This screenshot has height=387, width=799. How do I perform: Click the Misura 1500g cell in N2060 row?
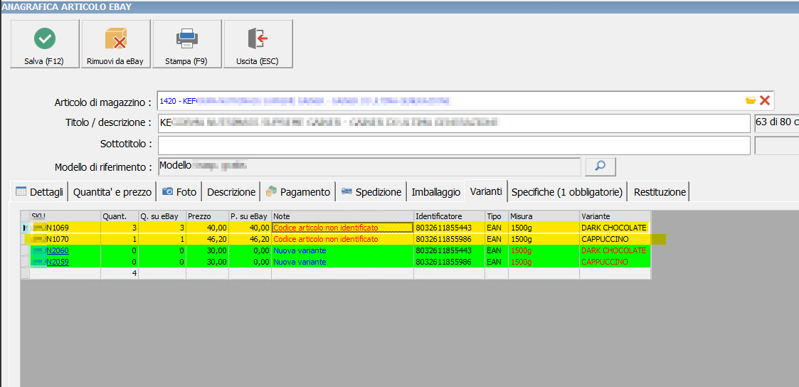coord(544,250)
